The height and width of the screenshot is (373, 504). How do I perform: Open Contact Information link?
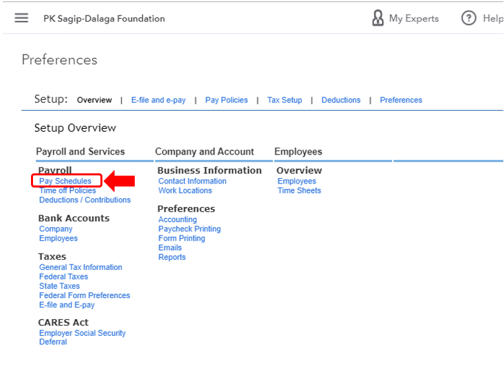click(192, 181)
